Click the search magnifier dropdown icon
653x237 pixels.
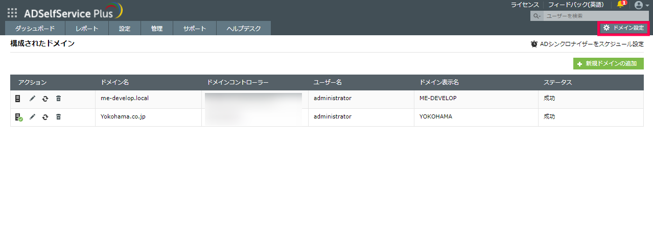click(537, 16)
